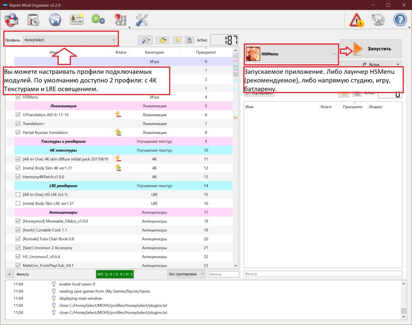
Task: Toggle [hooh] Curvable Cock 1.1 checkbox
Action: [18, 230]
